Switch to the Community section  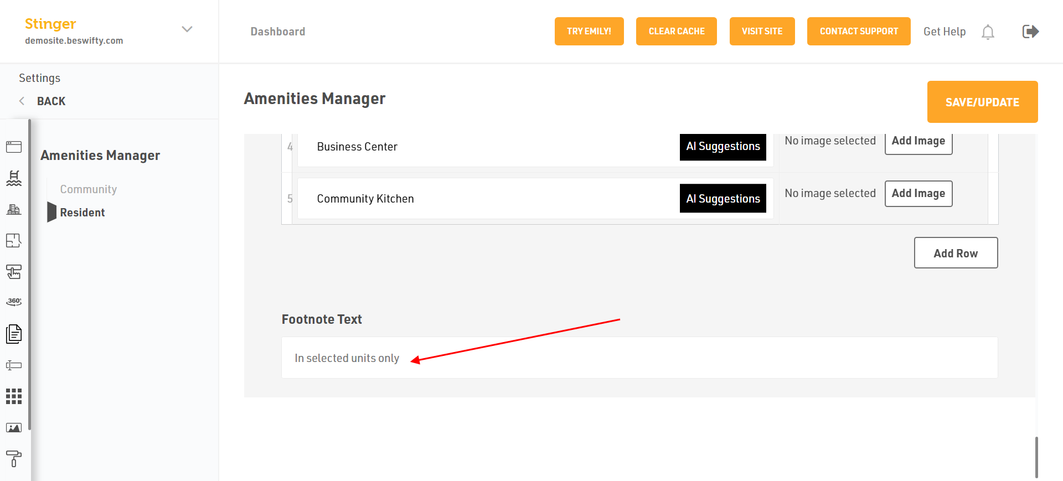tap(89, 189)
